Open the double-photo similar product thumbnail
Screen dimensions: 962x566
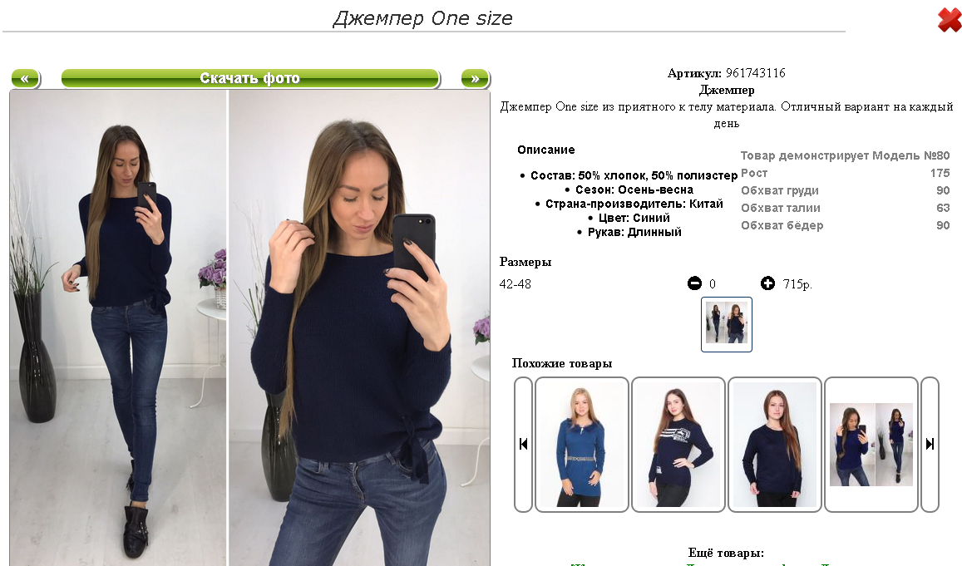tap(871, 445)
